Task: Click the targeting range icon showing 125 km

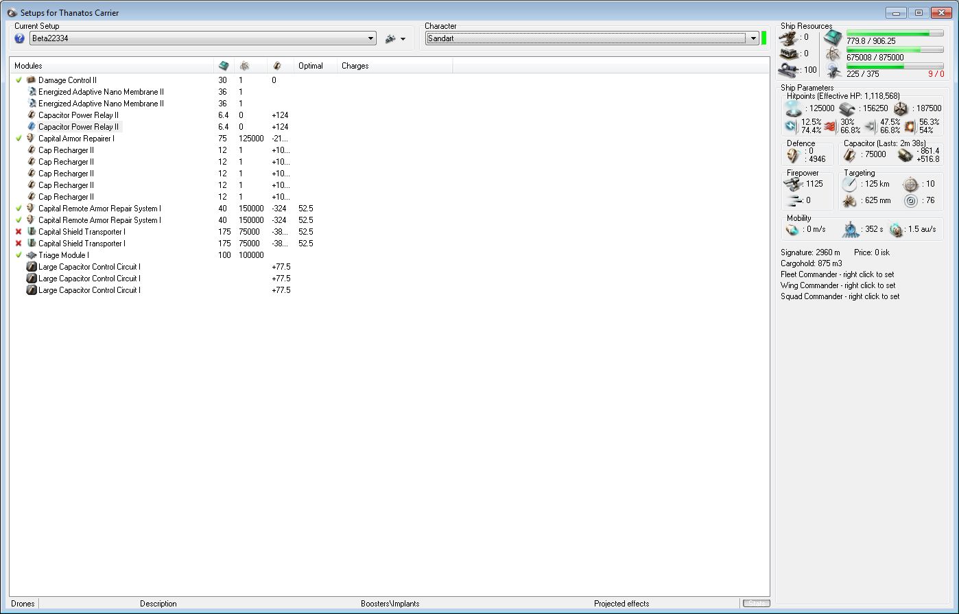Action: tap(850, 184)
